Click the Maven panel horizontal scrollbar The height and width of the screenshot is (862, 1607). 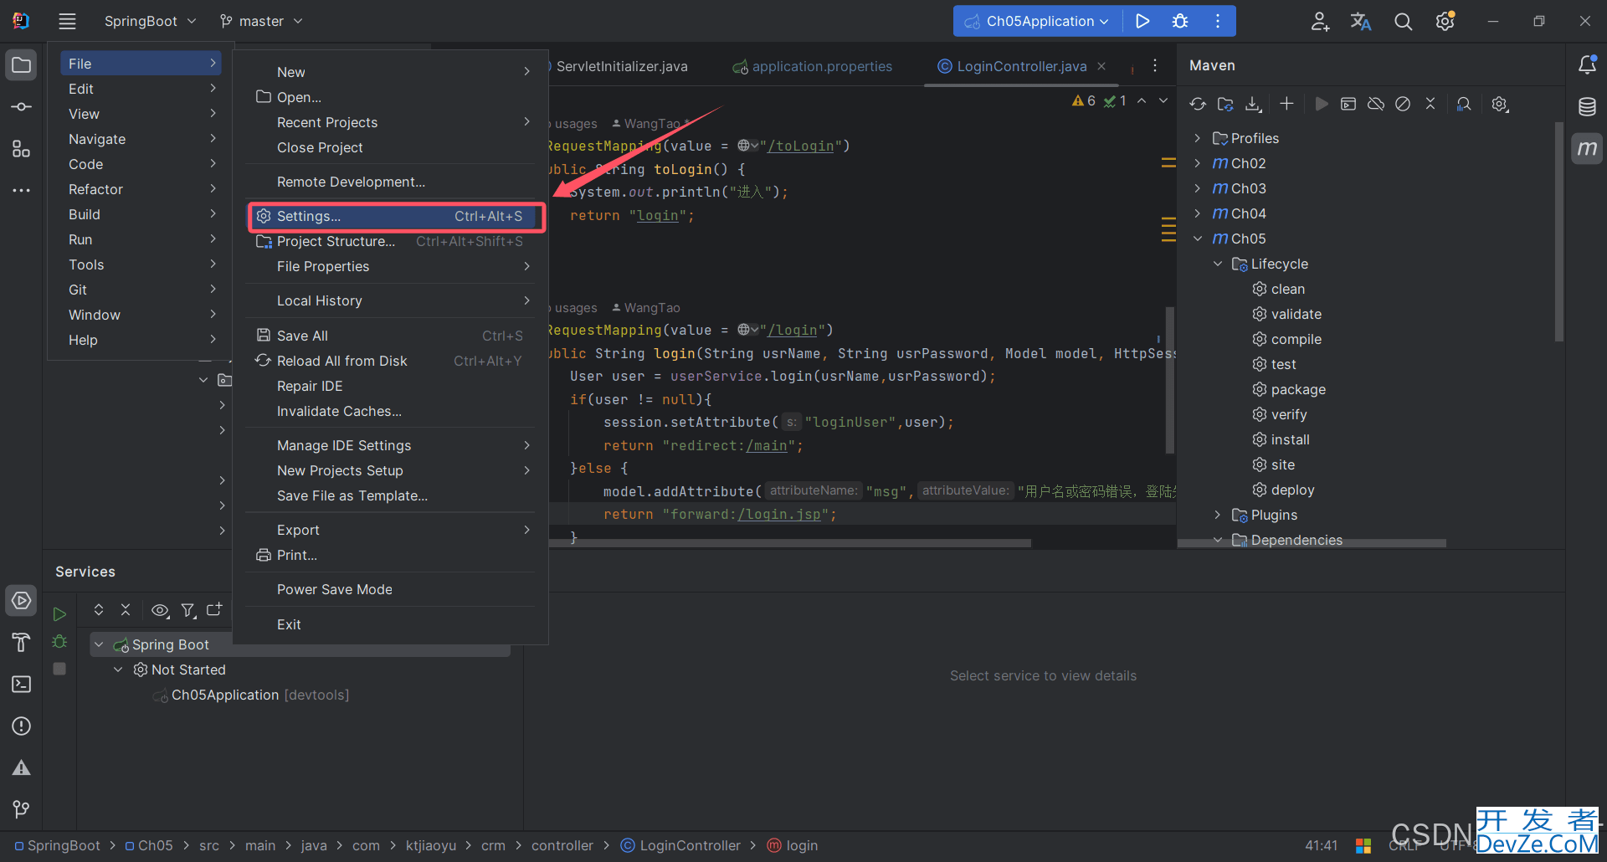pos(1312,544)
